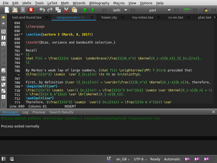Cut selected text using the scissors icon
The width and height of the screenshot is (217, 163).
[x=66, y=10]
